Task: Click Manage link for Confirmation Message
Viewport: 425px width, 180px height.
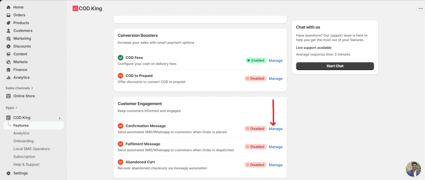Action: click(x=276, y=129)
